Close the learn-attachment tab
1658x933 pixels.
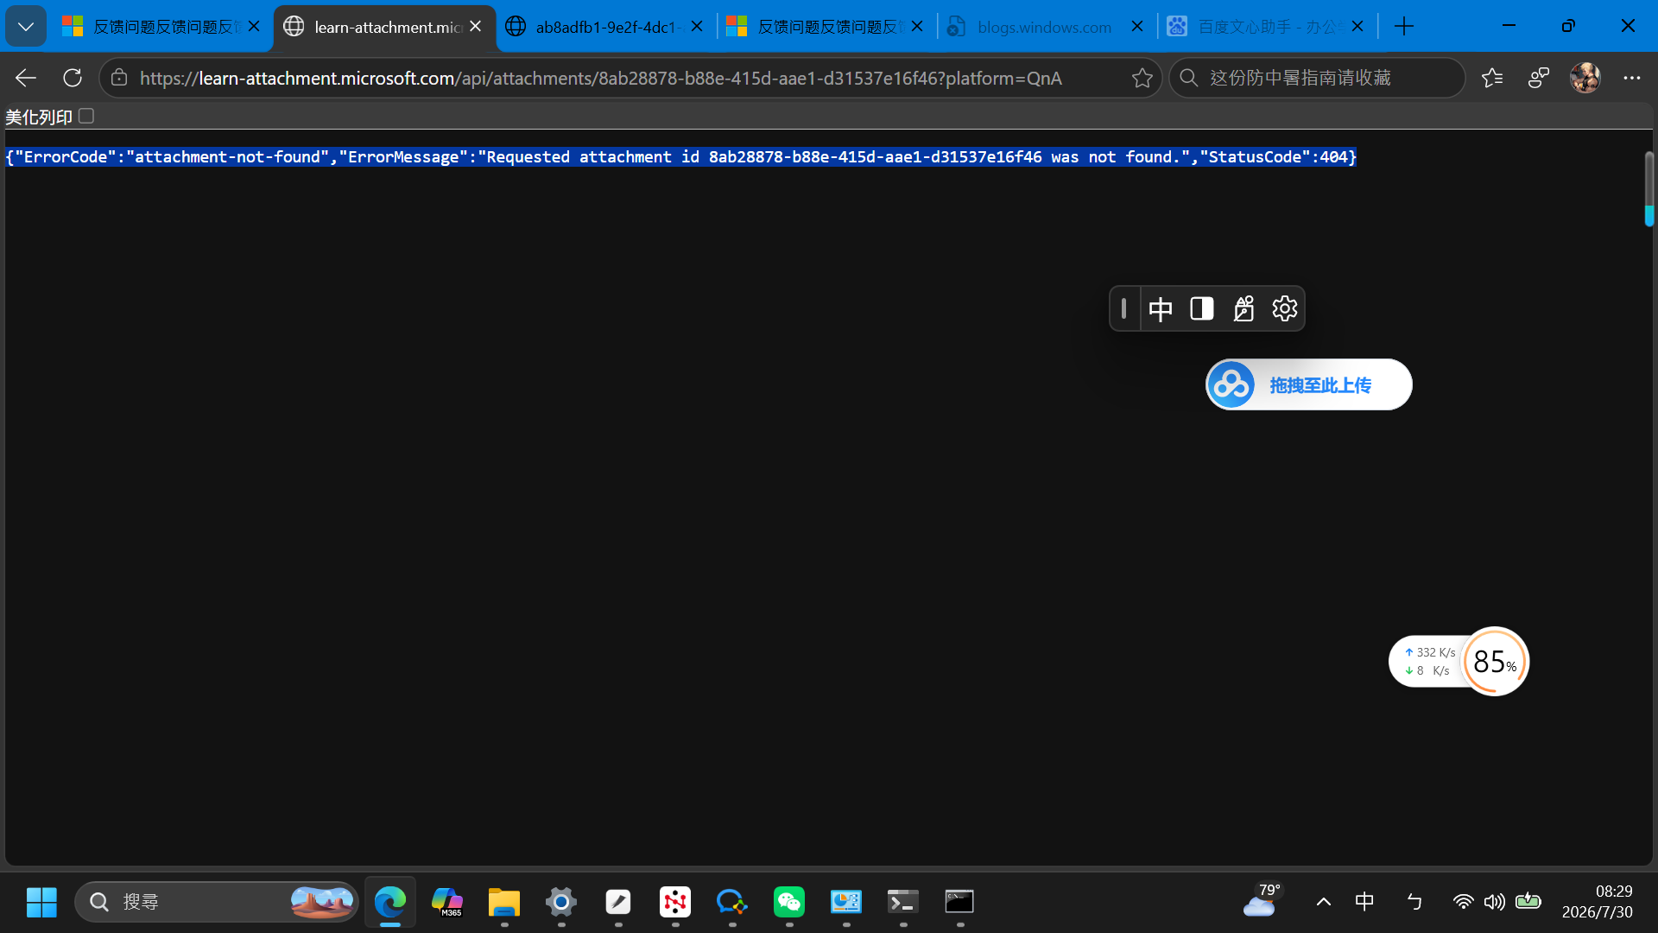pyautogui.click(x=476, y=27)
